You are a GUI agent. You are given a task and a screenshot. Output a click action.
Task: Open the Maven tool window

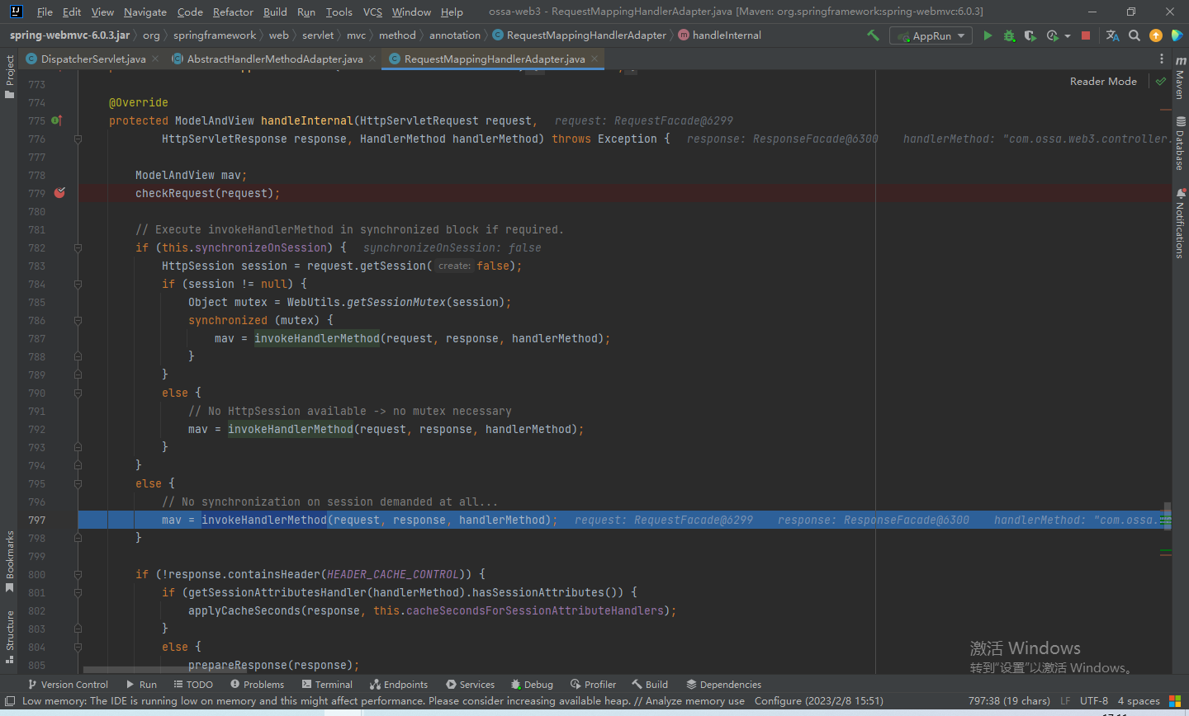(1180, 78)
